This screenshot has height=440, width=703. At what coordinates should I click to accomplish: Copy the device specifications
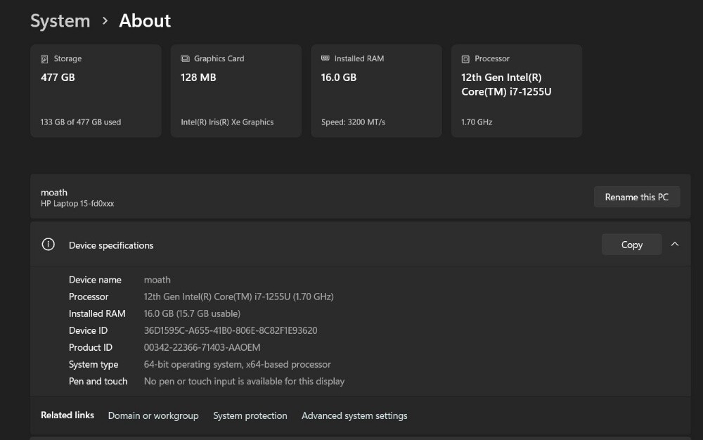tap(632, 245)
